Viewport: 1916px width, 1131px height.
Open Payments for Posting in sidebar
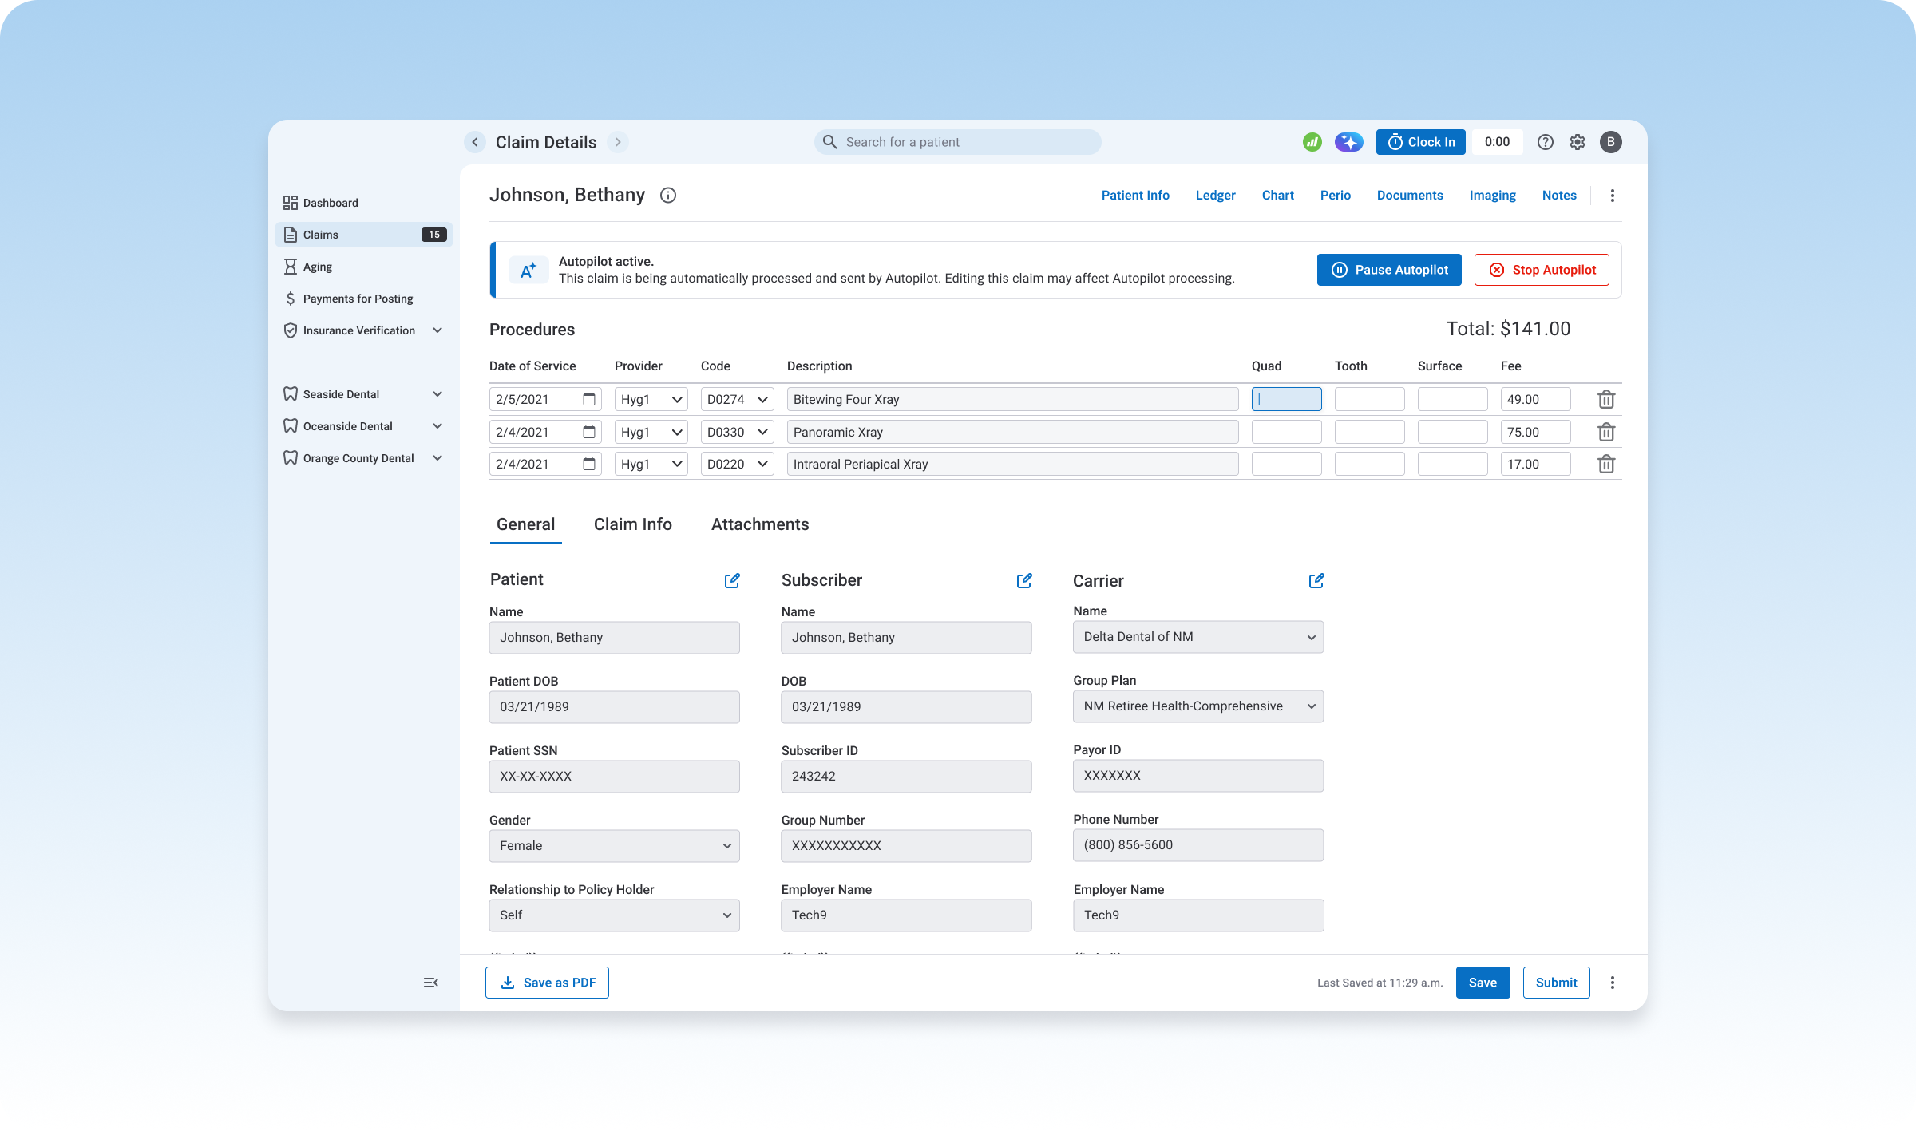click(x=364, y=299)
